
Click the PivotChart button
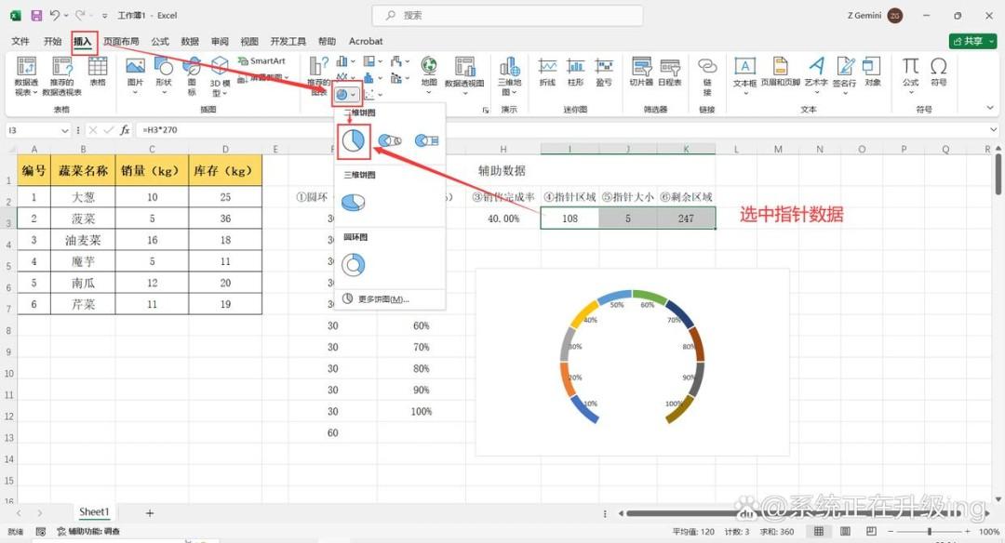click(464, 75)
